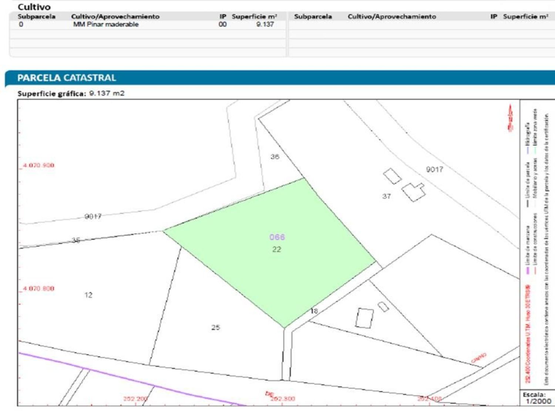Click the purple Límite de manzana legend swatch
This screenshot has height=416, width=555.
(528, 271)
